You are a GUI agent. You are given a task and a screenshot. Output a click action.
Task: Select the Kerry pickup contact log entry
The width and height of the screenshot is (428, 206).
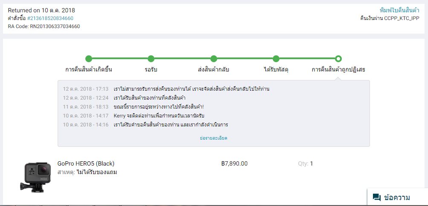[134, 116]
